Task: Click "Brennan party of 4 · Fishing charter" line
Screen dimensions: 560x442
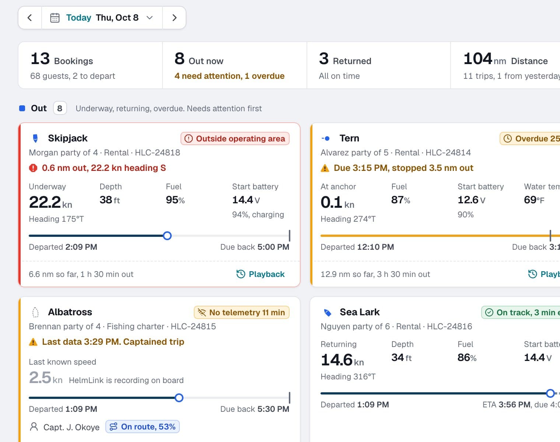Action: [122, 326]
